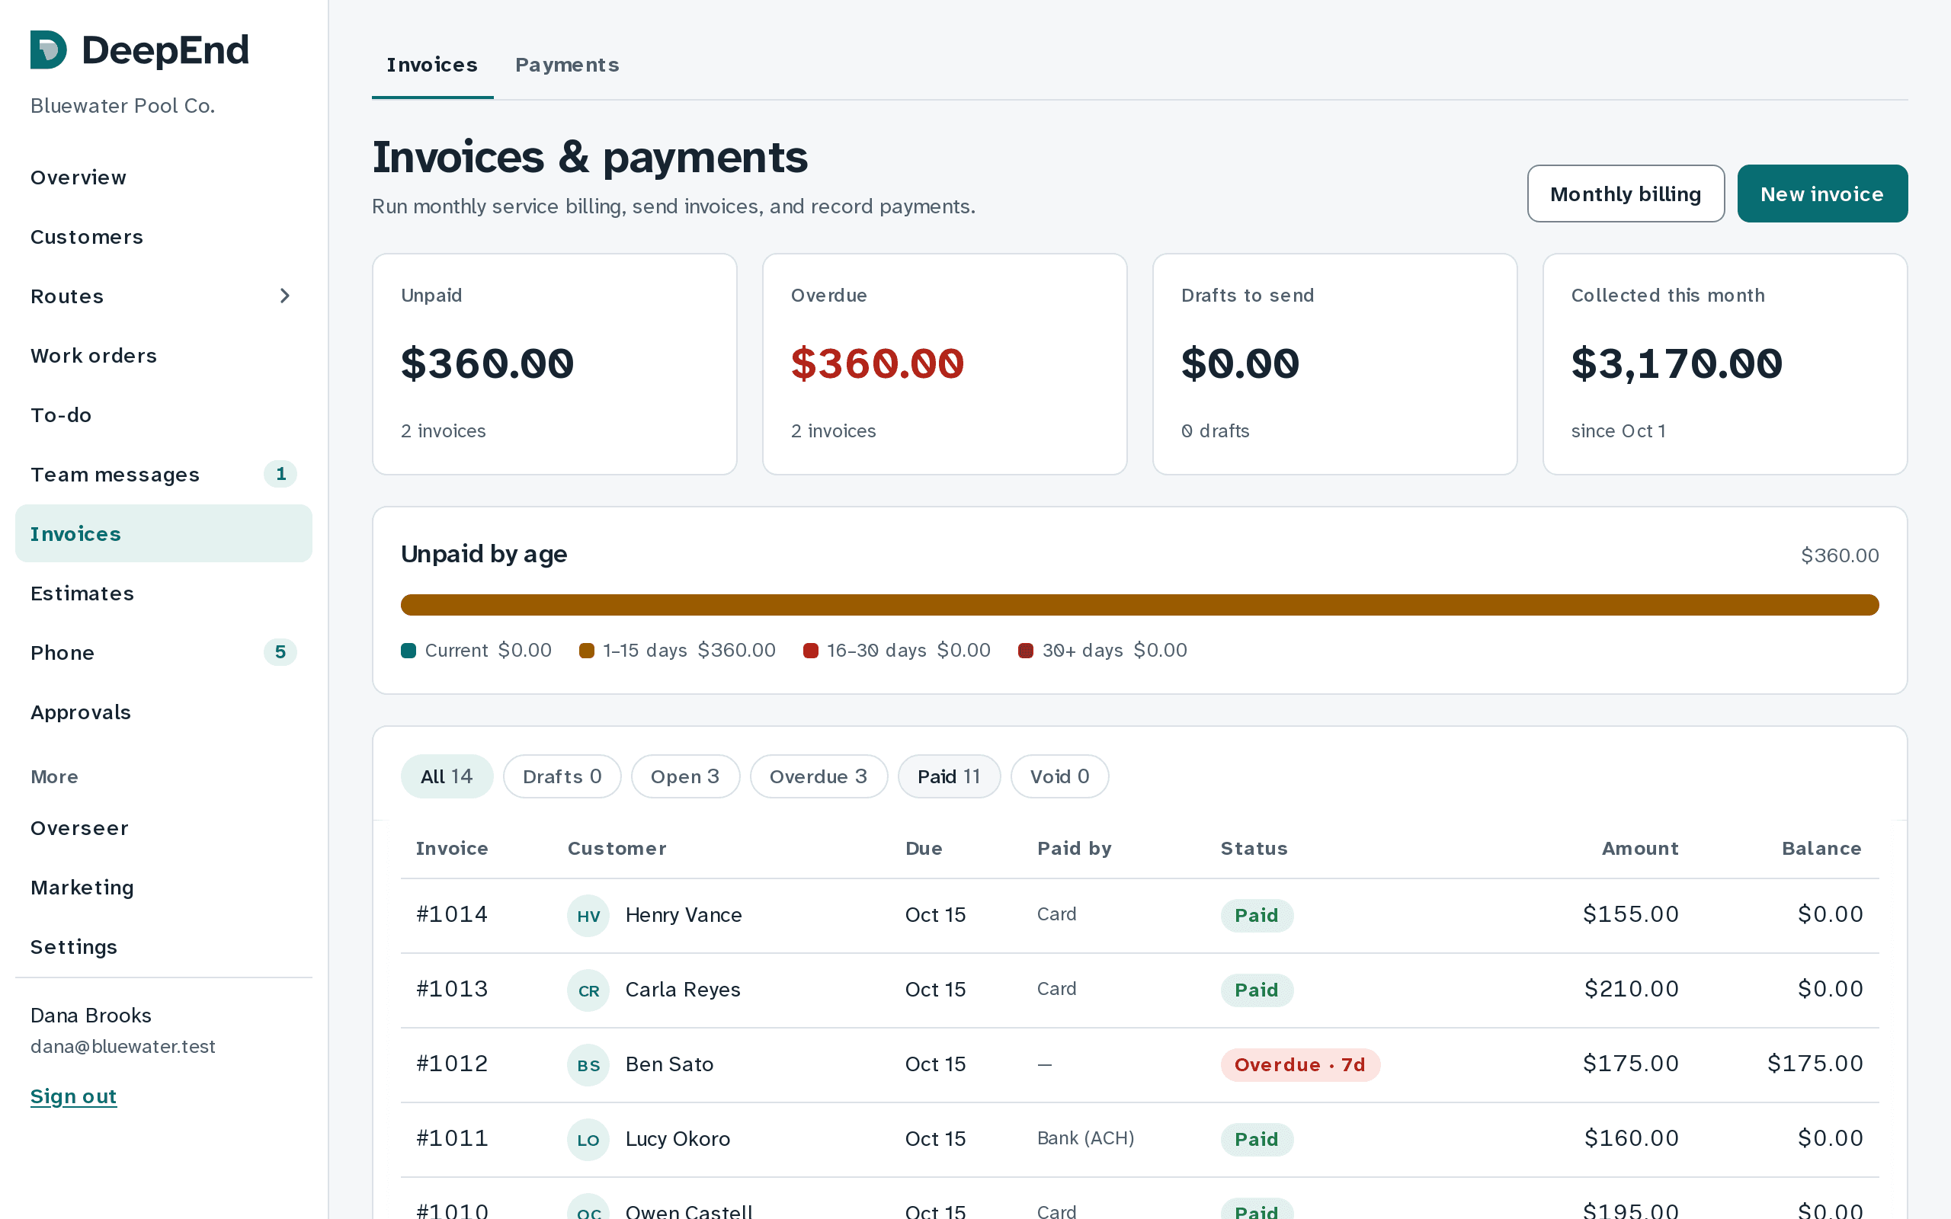Image resolution: width=1951 pixels, height=1219 pixels.
Task: Click Carla Reyes' CR avatar
Action: tap(588, 990)
